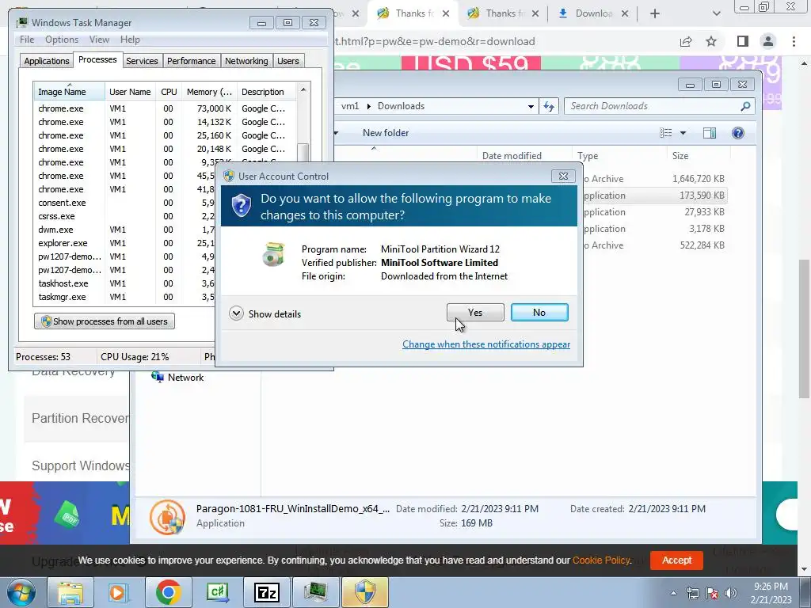811x608 pixels.
Task: Open Chrome profile icon
Action: tap(768, 41)
